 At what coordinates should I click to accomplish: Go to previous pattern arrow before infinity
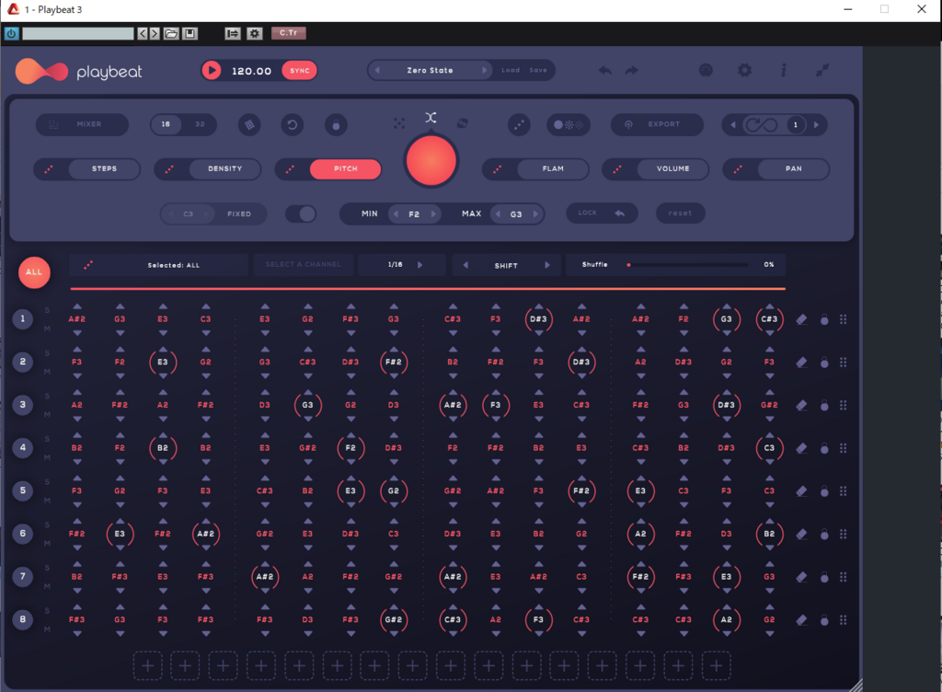[x=733, y=125]
